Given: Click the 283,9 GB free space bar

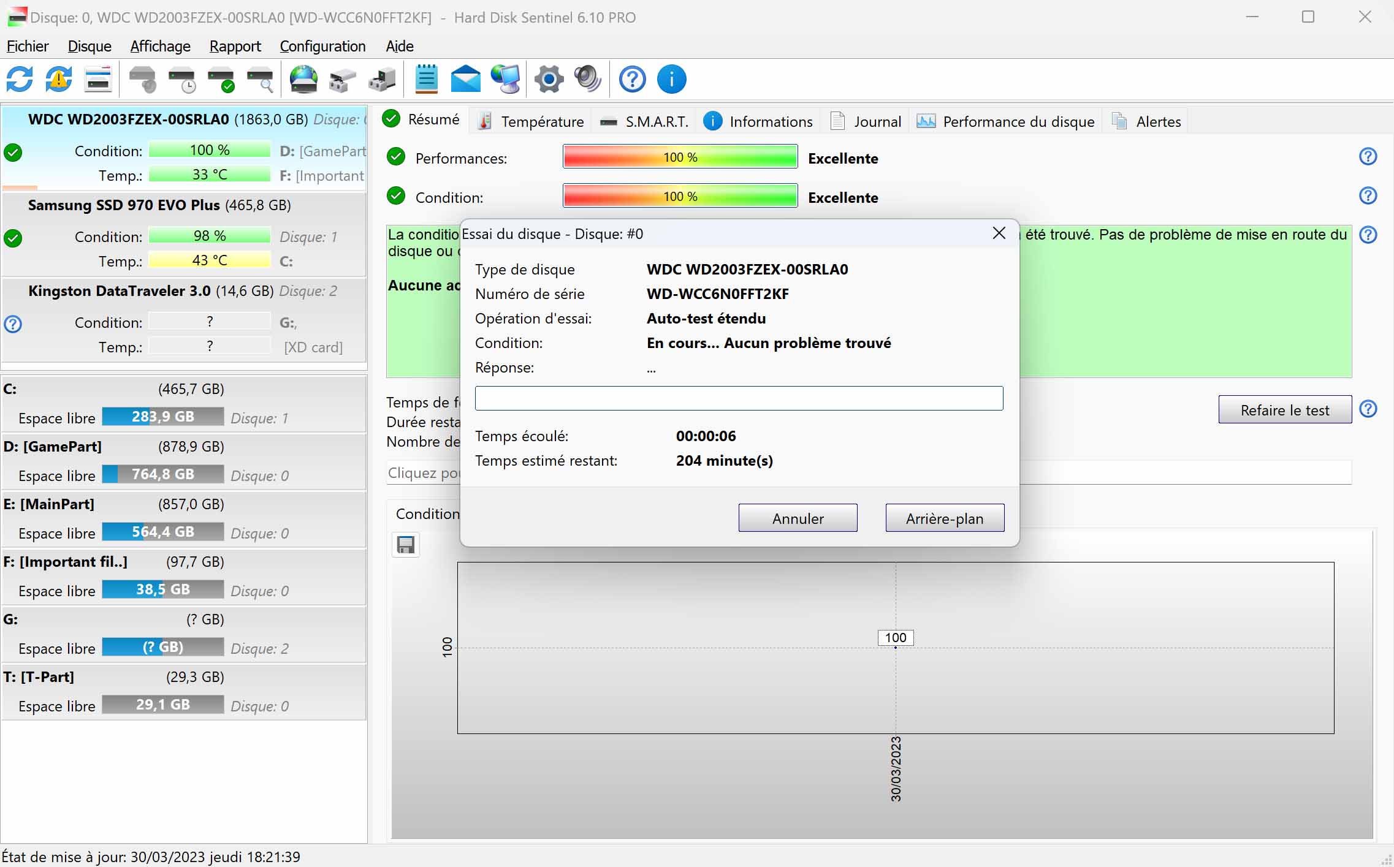Looking at the screenshot, I should click(x=163, y=417).
